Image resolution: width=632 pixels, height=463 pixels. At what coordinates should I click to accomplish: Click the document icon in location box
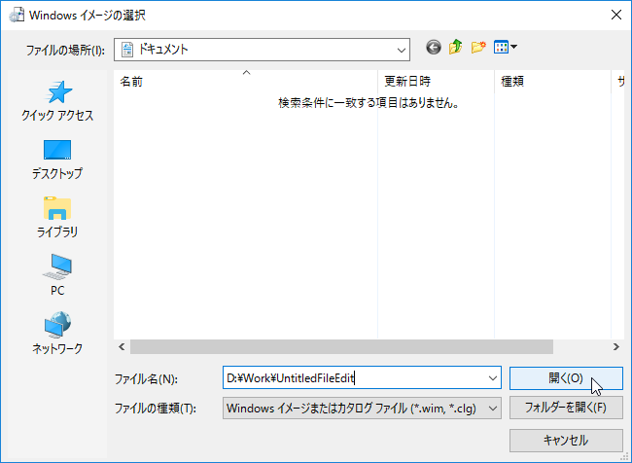(127, 50)
